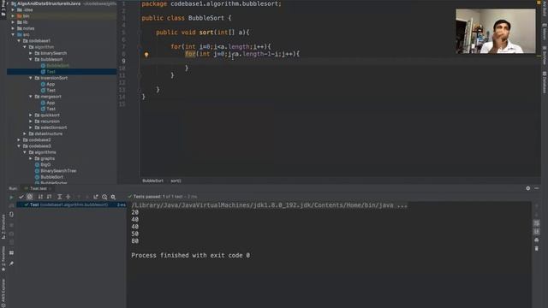
Task: Expand the selectionsort package
Action: (31, 127)
